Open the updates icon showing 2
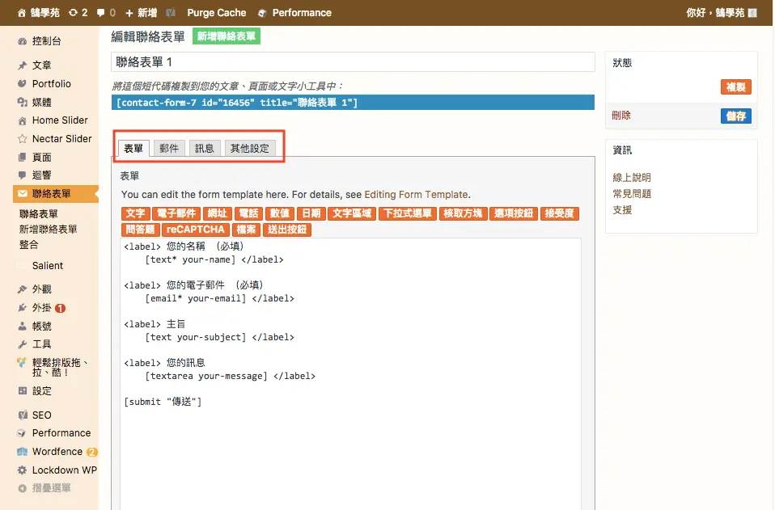Viewport: 775px width, 510px height. tap(73, 13)
